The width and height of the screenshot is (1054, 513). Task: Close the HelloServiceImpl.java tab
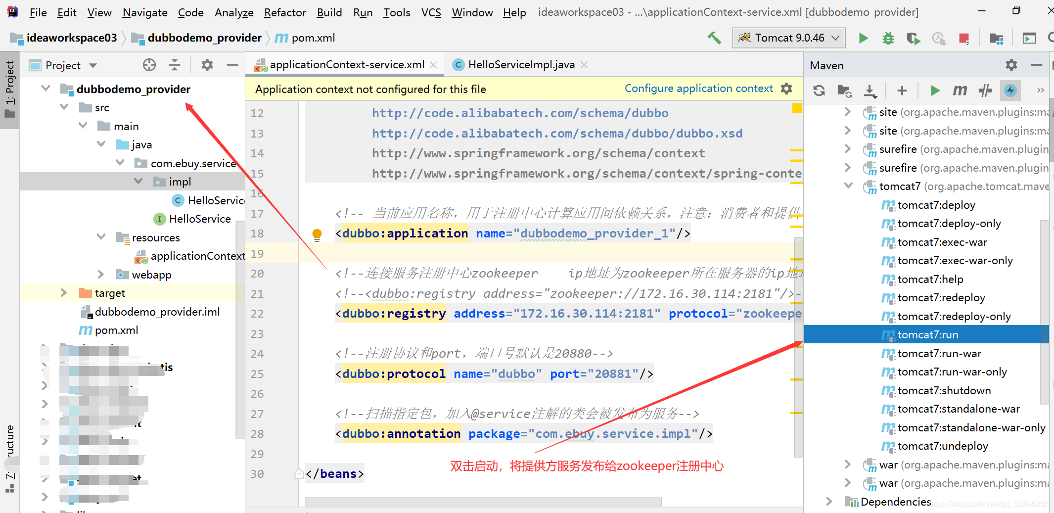click(x=584, y=65)
